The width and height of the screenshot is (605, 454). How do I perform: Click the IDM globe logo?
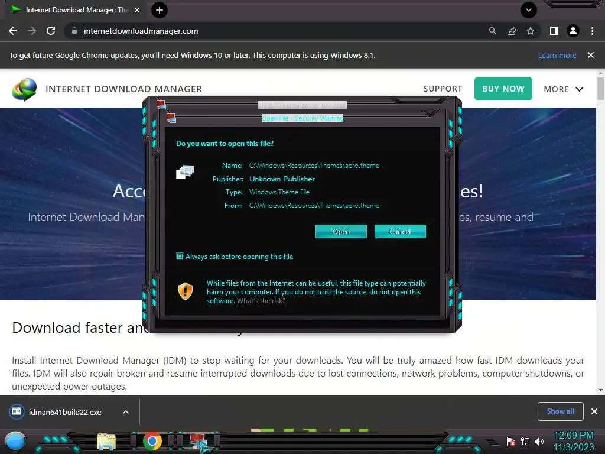24,89
